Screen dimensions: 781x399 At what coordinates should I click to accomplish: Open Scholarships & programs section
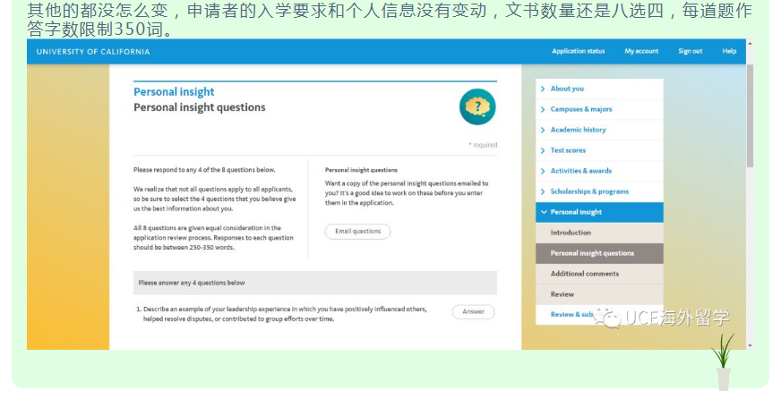588,191
